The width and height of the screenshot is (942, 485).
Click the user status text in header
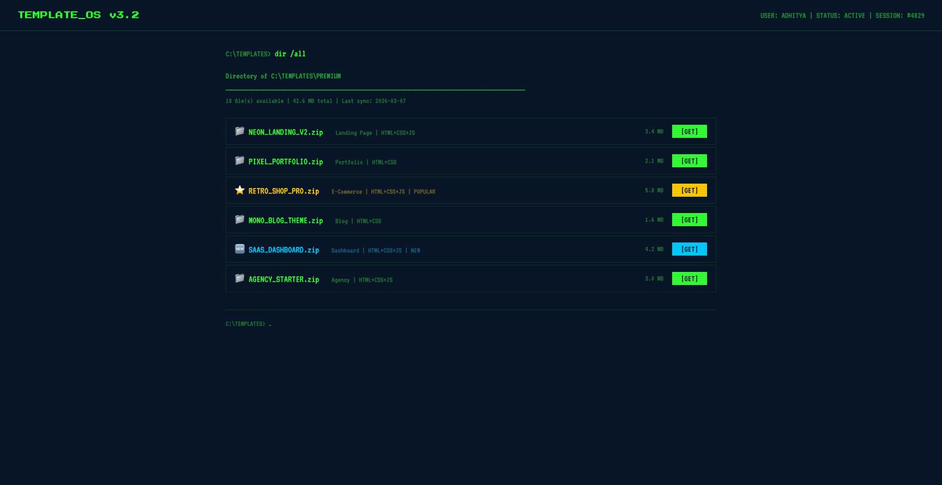click(x=842, y=16)
